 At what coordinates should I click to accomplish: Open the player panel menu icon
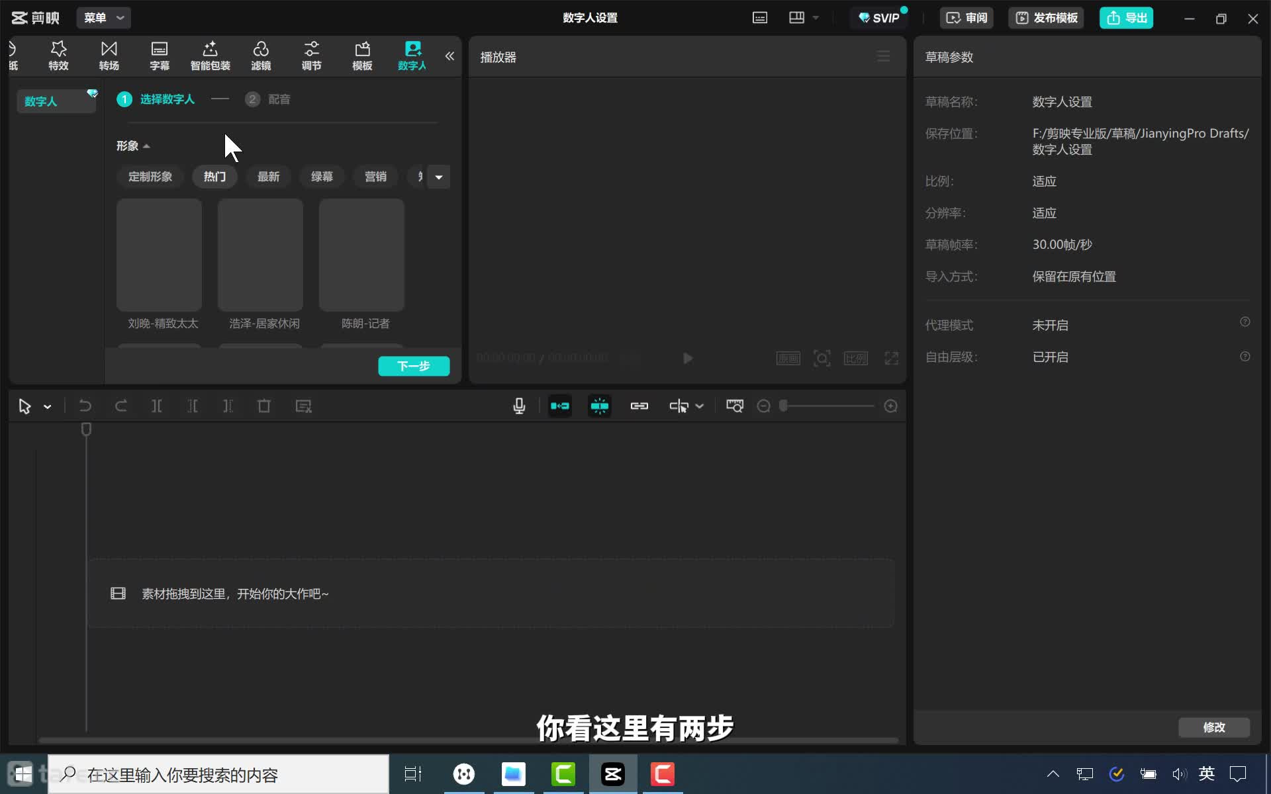(x=883, y=57)
